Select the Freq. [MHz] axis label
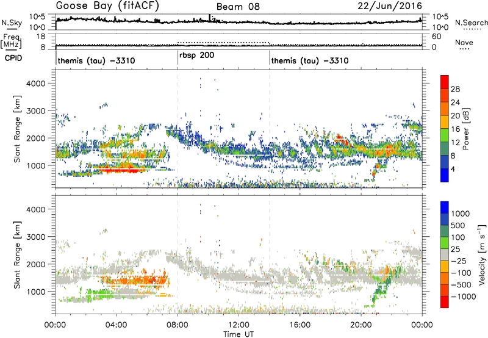 [11, 41]
